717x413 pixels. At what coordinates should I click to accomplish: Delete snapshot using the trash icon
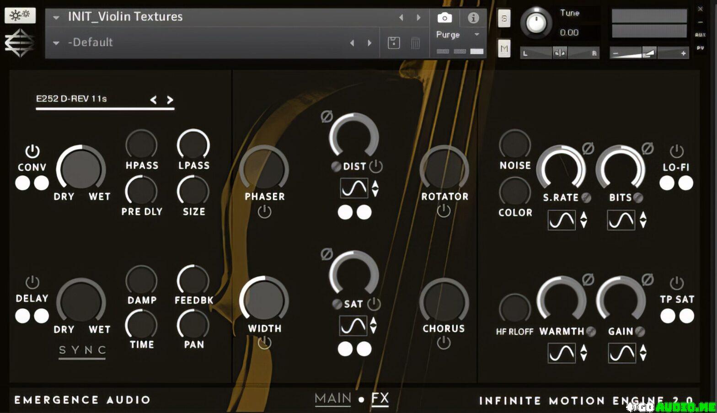(x=415, y=43)
